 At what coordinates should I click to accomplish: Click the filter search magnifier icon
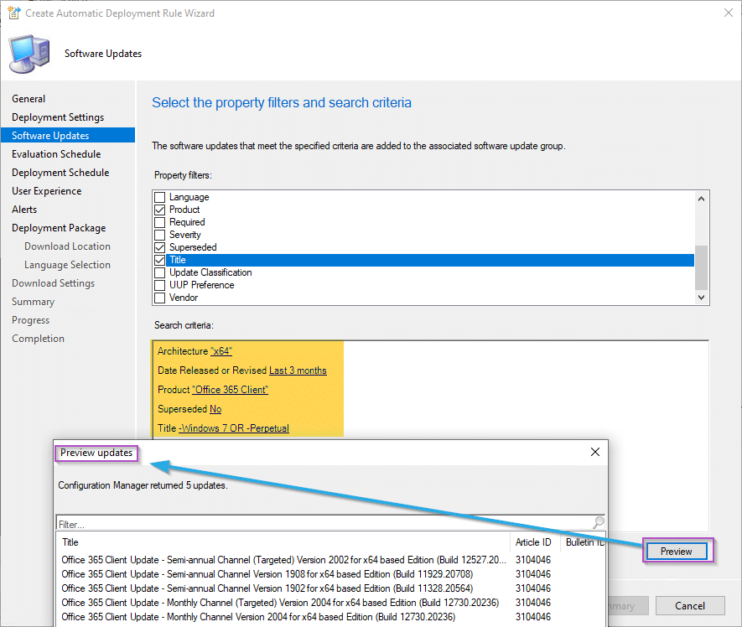pyautogui.click(x=599, y=523)
